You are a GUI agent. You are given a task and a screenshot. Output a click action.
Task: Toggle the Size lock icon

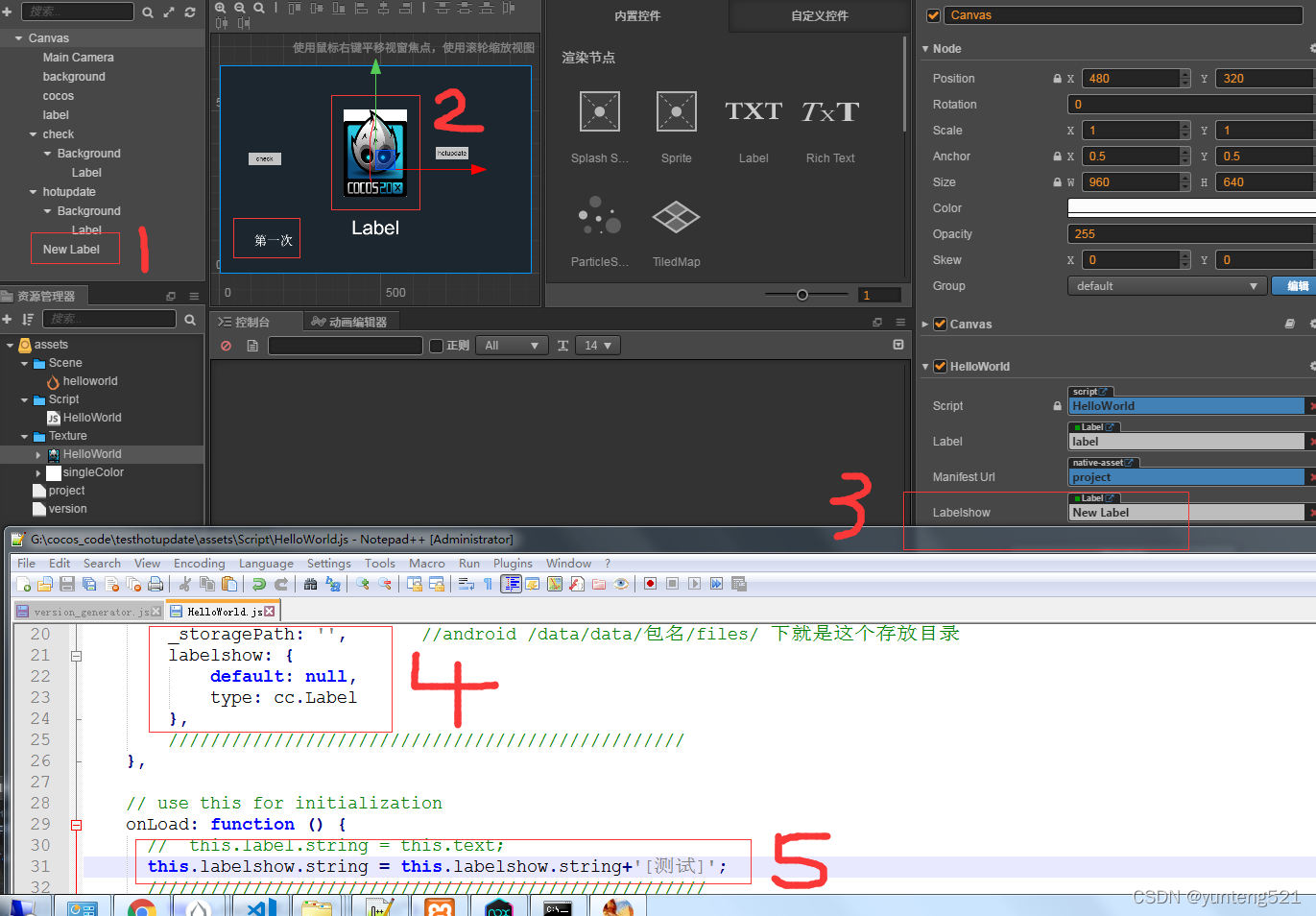[1057, 182]
